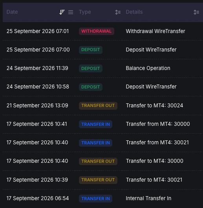Select DEPOSIT badge for 24 September 10:58
203x208 pixels.
pyautogui.click(x=91, y=87)
